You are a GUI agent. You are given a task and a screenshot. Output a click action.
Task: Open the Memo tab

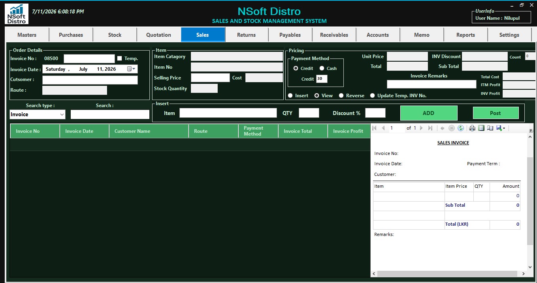pos(422,35)
